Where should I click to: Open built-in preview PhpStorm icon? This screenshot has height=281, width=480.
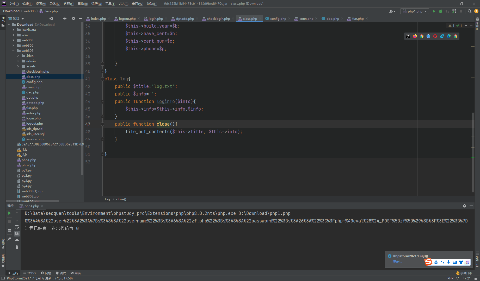point(408,36)
